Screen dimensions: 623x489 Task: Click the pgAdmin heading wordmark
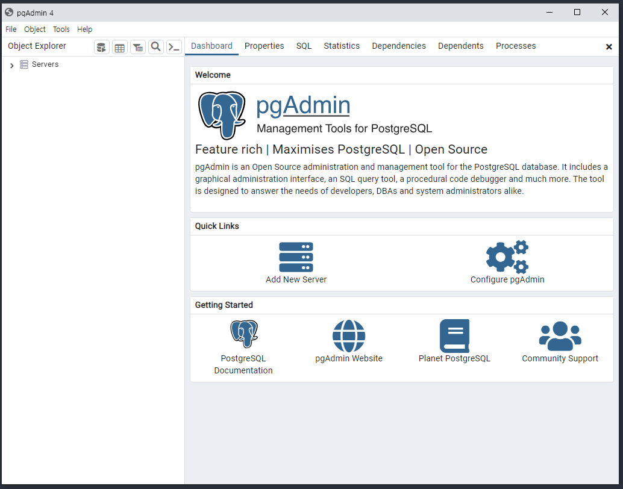[303, 105]
